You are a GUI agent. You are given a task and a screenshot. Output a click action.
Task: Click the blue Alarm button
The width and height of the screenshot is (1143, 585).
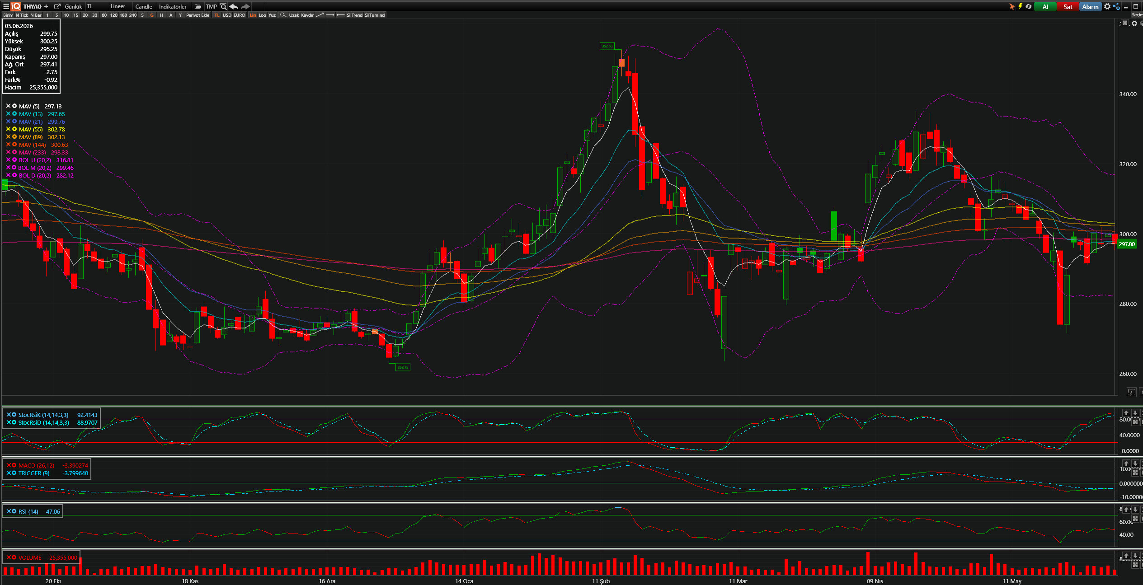click(x=1090, y=6)
